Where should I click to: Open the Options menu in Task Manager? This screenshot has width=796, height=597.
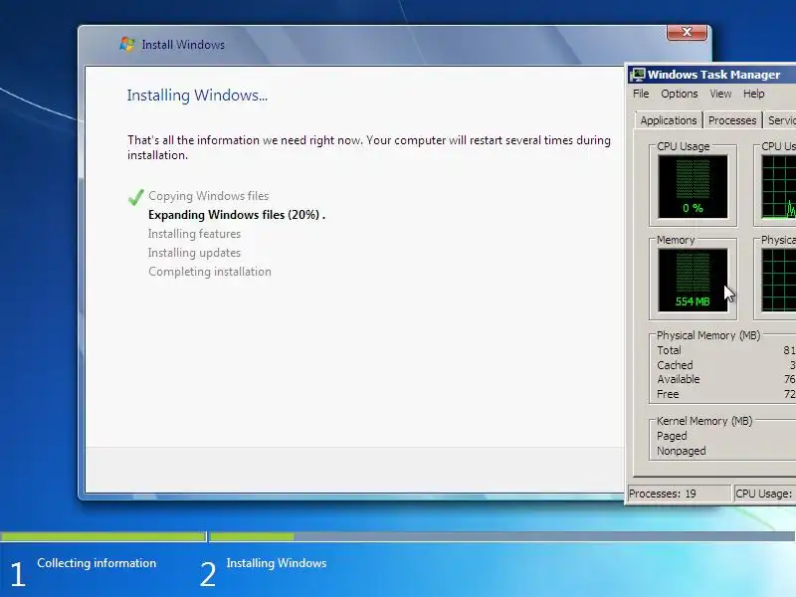(x=680, y=94)
